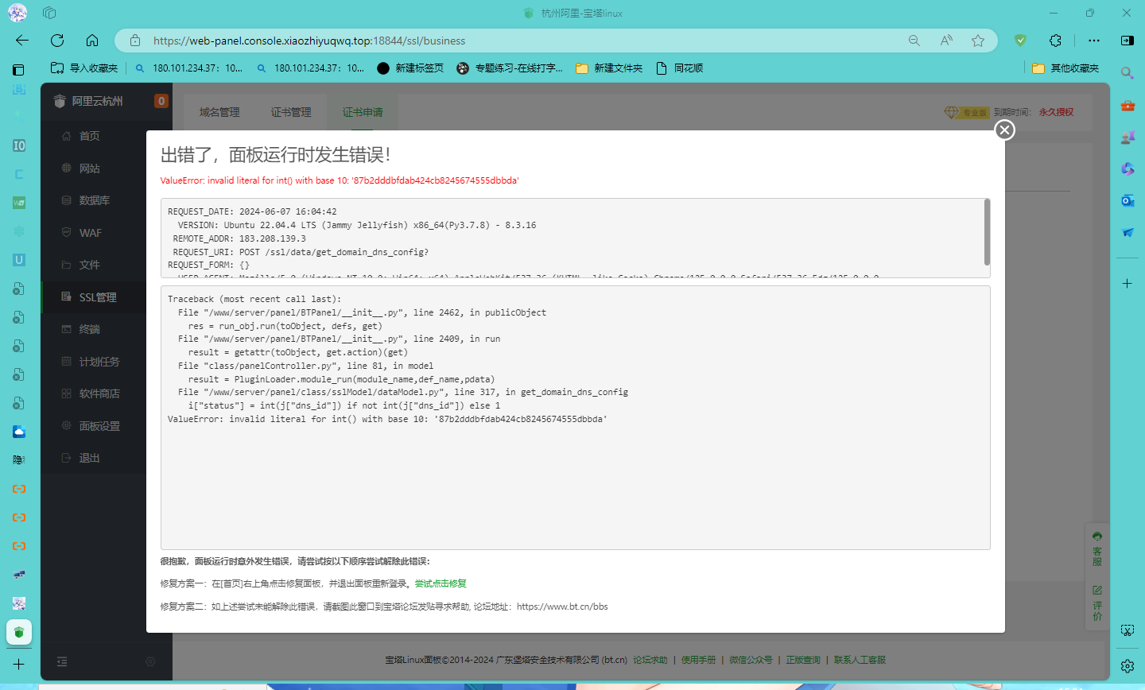Image resolution: width=1145 pixels, height=690 pixels.
Task: Click the tab actions icon atop the vertical tabs
Action: (x=19, y=70)
